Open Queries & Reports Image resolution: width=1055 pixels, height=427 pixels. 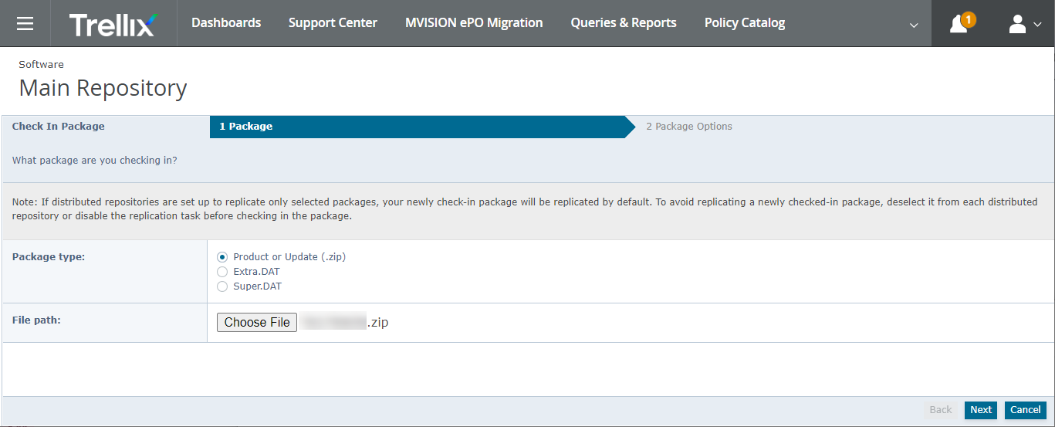pos(624,23)
